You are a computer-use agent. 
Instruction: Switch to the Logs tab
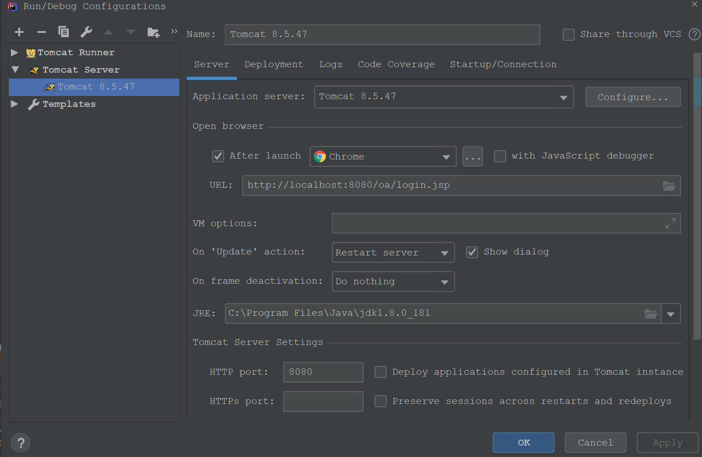tap(331, 64)
